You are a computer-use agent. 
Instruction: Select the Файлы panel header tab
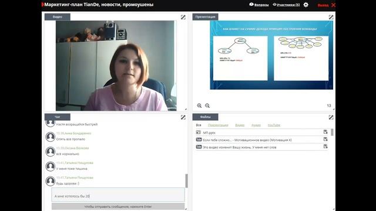pos(205,117)
